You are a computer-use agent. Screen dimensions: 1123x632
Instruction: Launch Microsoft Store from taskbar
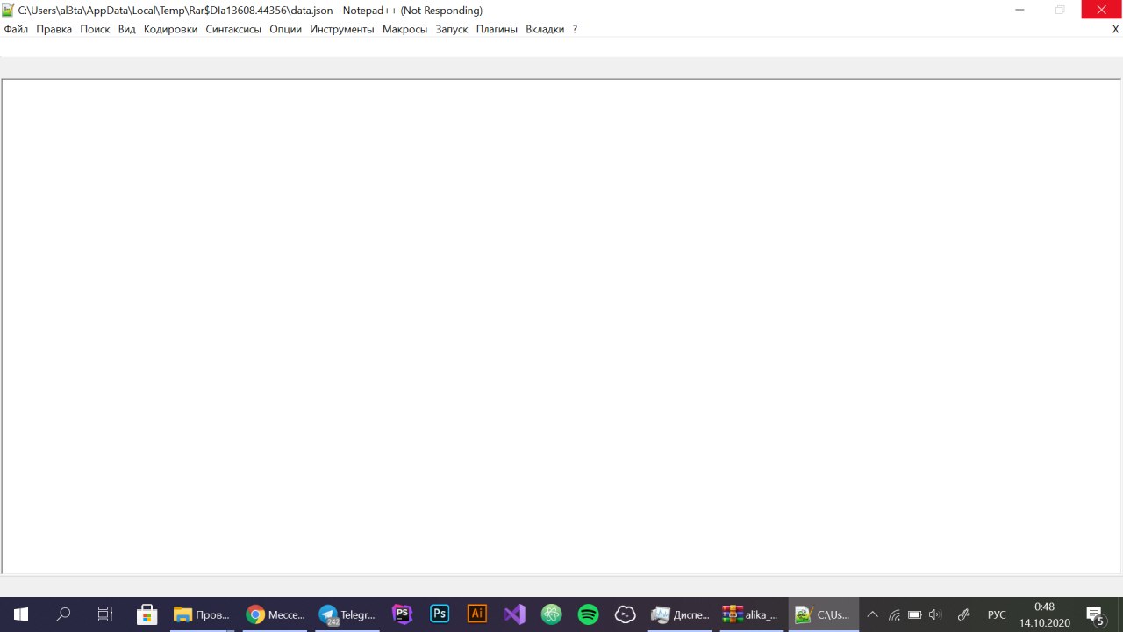147,614
